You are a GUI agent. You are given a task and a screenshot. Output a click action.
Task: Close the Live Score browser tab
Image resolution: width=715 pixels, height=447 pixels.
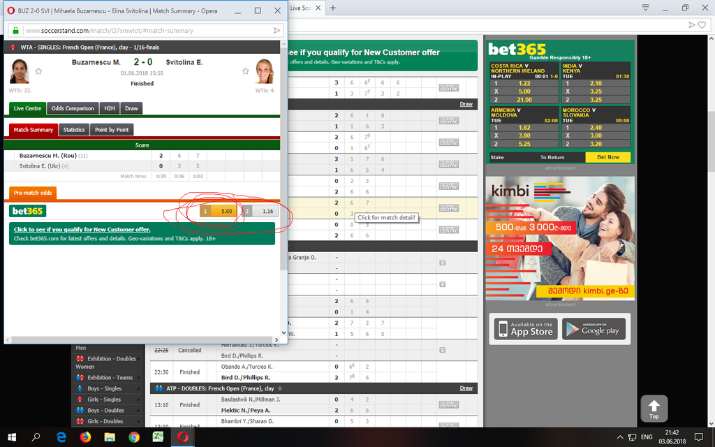318,8
